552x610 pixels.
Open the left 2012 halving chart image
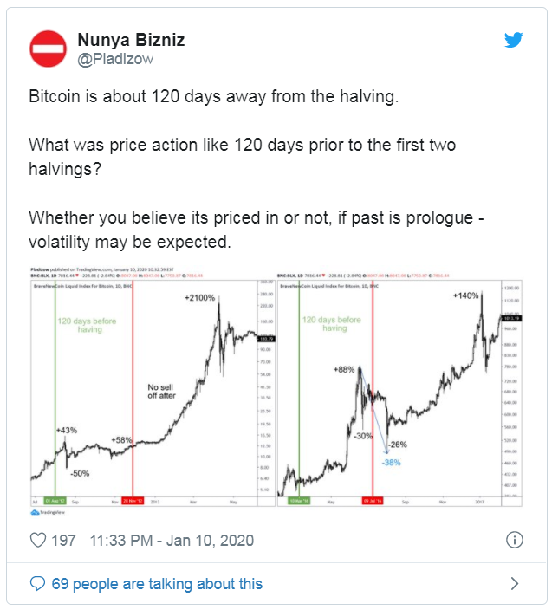153,390
